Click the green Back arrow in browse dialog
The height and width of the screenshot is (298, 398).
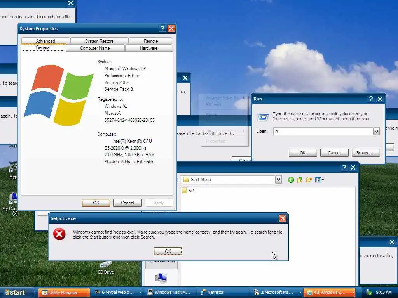291,180
